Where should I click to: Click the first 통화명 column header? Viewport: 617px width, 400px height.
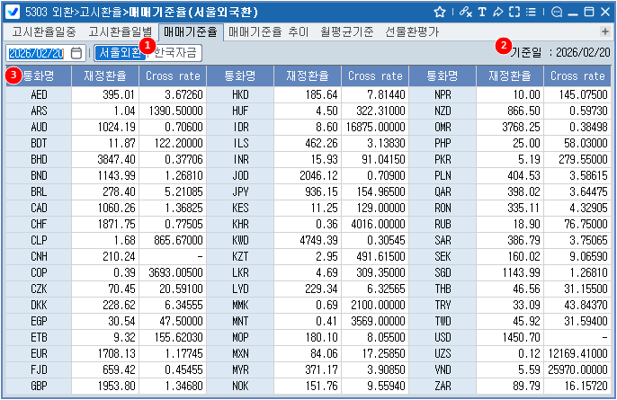39,76
